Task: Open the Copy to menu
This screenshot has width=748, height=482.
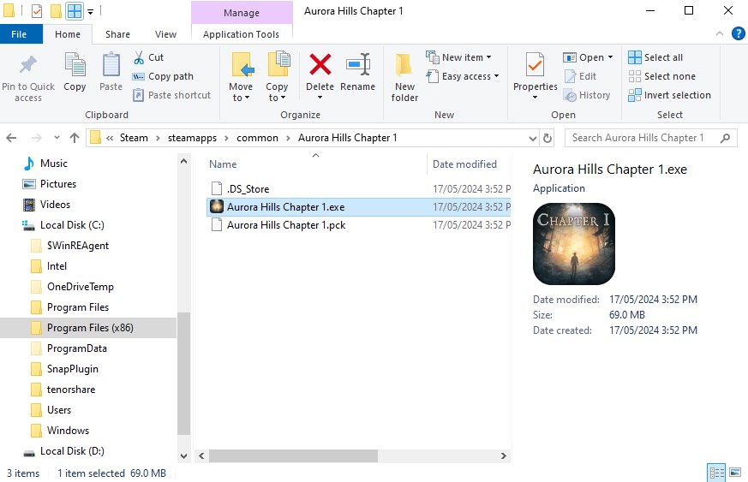Action: click(x=277, y=76)
